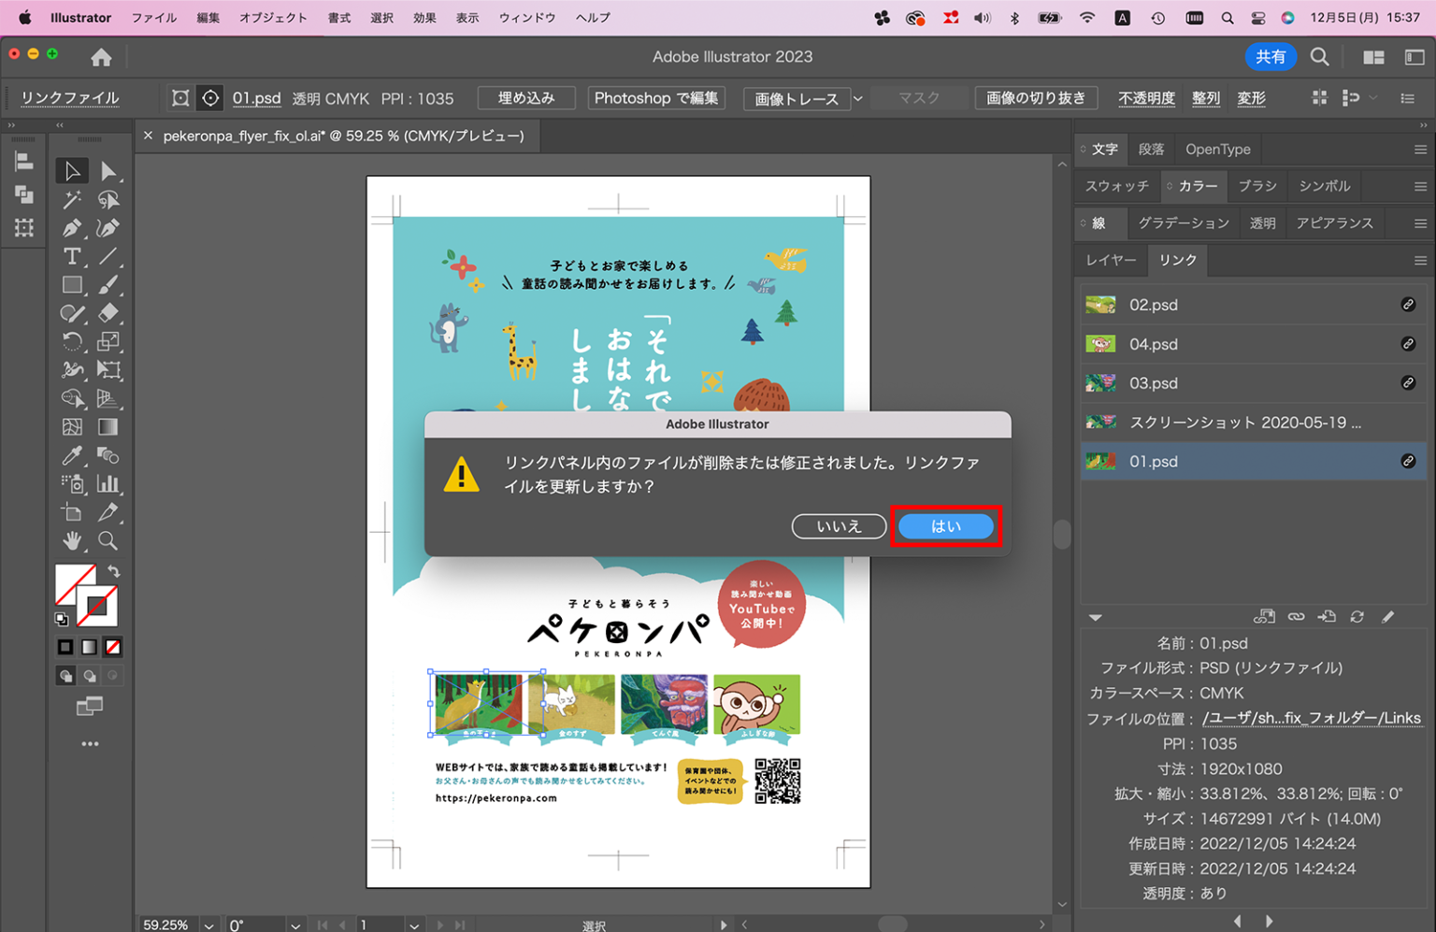This screenshot has height=932, width=1436.
Task: Update the selected link with the refresh icon
Action: click(x=1357, y=617)
